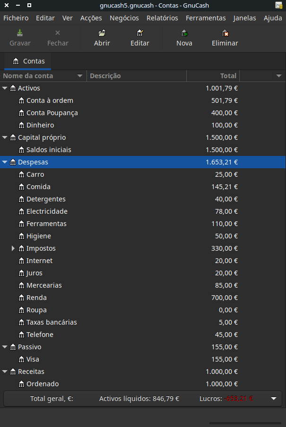The height and width of the screenshot is (427, 286).
Task: Expand the Impostos account subtree
Action: [13, 248]
